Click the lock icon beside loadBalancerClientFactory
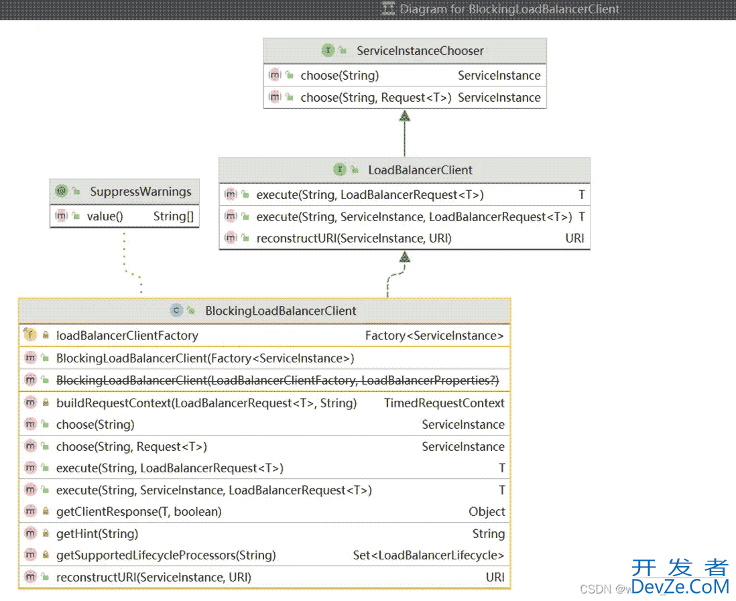 pos(46,335)
